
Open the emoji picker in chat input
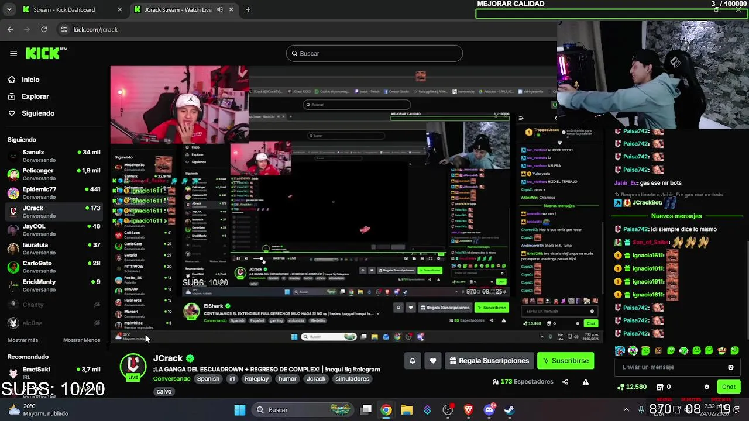[730, 367]
